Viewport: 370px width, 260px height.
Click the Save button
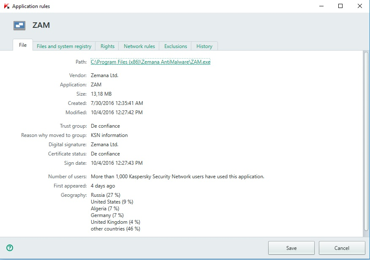pos(291,248)
